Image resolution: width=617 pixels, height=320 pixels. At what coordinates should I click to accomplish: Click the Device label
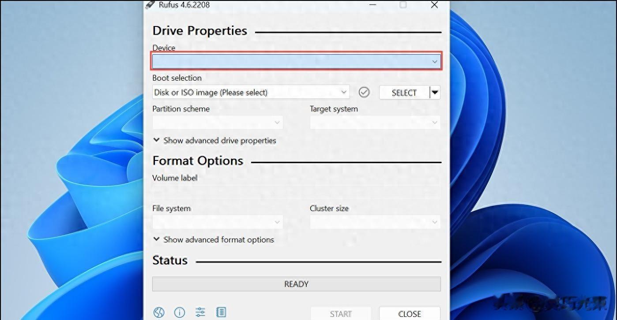point(164,48)
